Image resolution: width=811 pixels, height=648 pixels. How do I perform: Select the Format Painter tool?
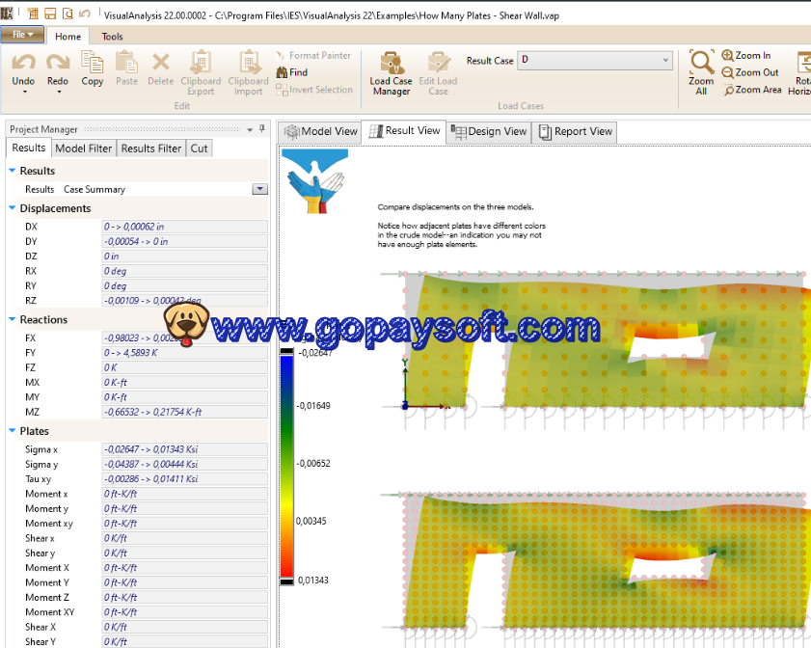(x=313, y=55)
